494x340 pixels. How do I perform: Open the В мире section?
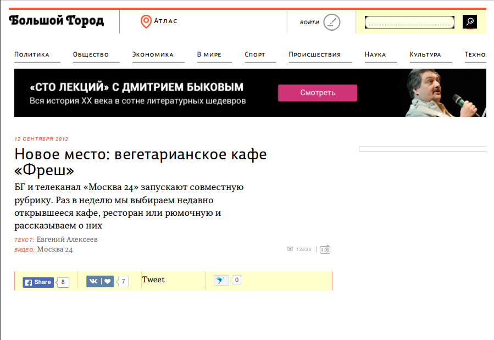point(209,54)
